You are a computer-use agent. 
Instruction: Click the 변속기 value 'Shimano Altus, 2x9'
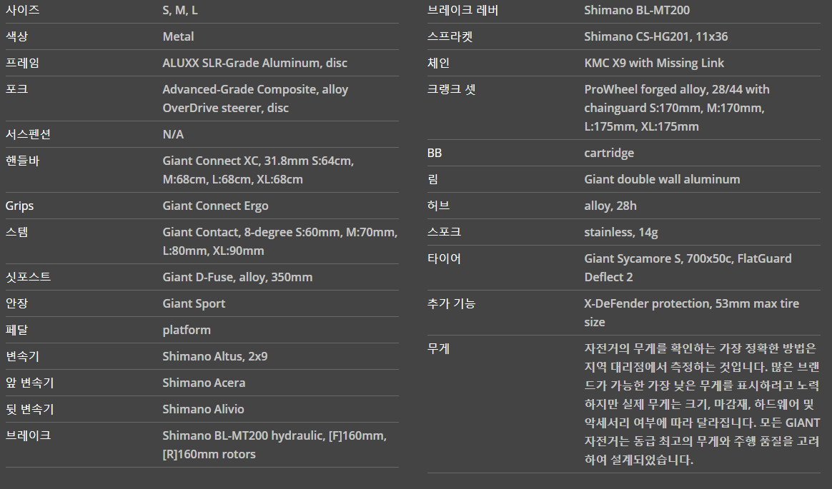tap(215, 356)
